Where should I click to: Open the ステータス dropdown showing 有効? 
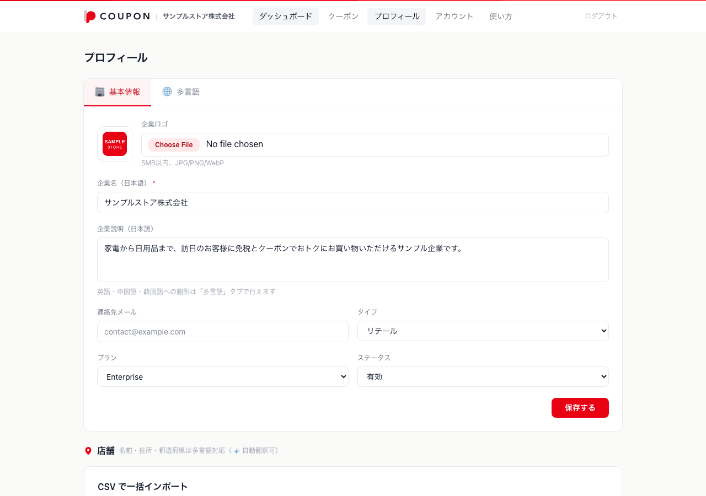(483, 377)
